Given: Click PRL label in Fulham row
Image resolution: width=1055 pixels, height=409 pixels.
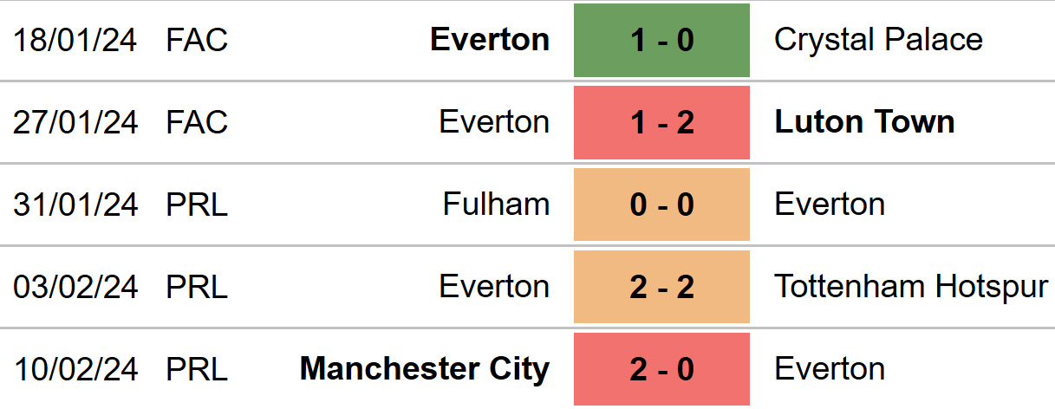Looking at the screenshot, I should point(197,204).
